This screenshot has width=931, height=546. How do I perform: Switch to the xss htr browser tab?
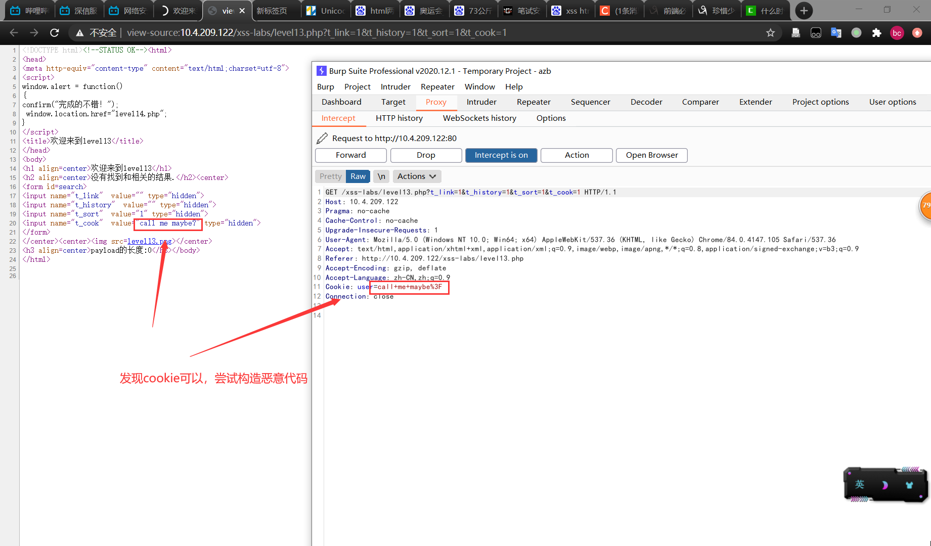[x=571, y=11]
